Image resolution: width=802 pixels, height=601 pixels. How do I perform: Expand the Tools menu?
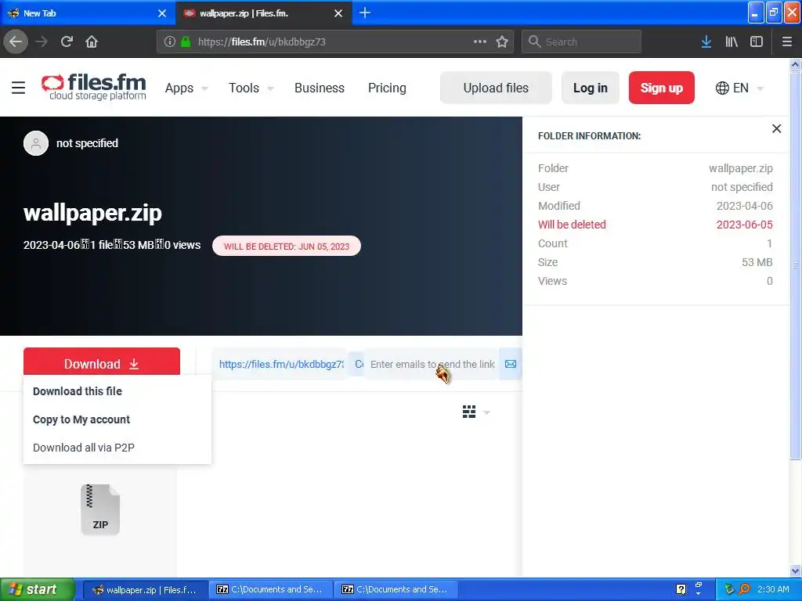[x=251, y=88]
